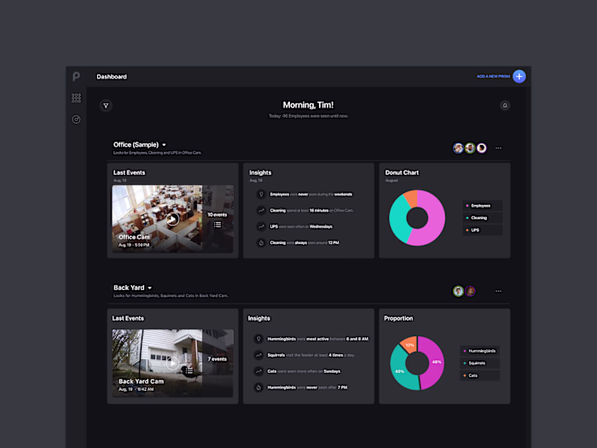Open the 10 events list icon
The height and width of the screenshot is (448, 597).
point(217,224)
